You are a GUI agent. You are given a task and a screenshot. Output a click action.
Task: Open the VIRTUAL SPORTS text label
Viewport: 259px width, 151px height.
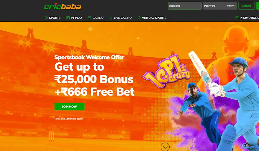click(154, 18)
